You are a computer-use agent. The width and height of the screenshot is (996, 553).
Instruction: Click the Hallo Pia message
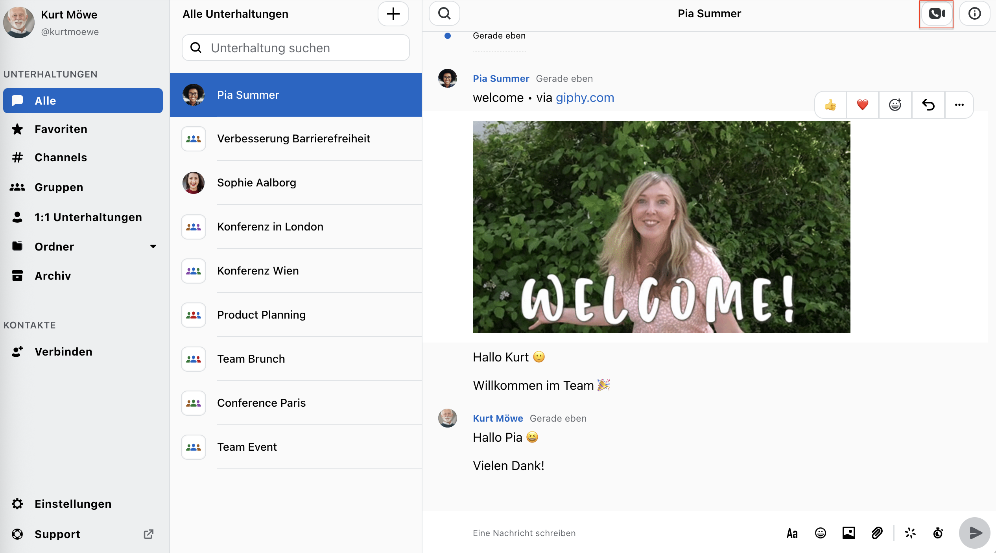505,437
